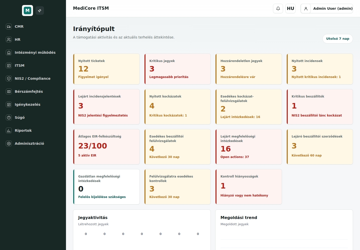
Task: Open Lejárt megfelelőségi intézkedések card
Action: (x=249, y=147)
